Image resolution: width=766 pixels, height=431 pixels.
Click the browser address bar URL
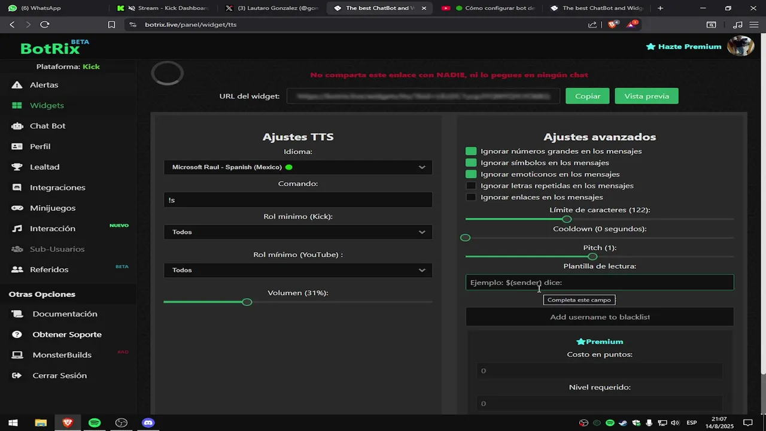point(190,25)
